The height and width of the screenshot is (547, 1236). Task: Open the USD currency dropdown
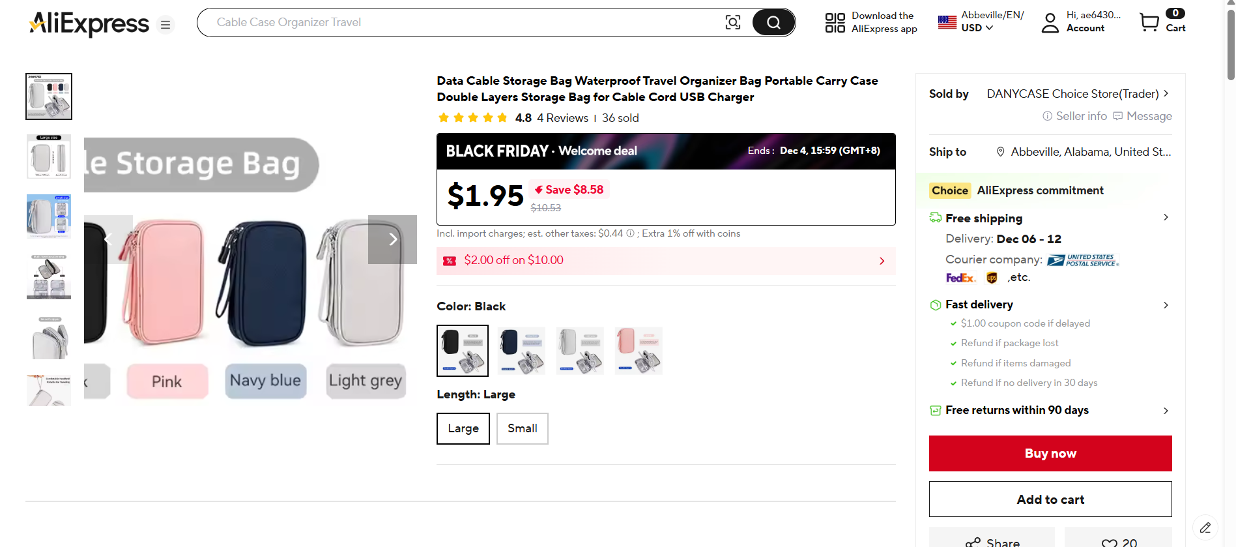977,28
